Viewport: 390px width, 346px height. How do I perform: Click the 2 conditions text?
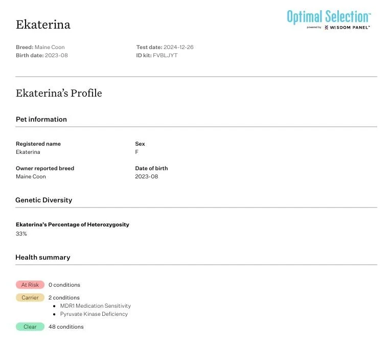64,297
